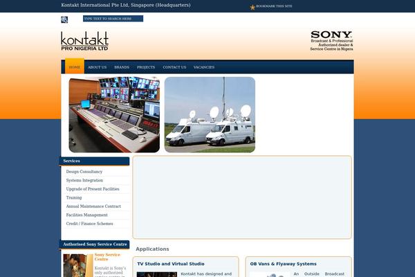Click the Authorised Sony Service Centre heading
Viewport: 415px width, 277px height.
click(94, 244)
